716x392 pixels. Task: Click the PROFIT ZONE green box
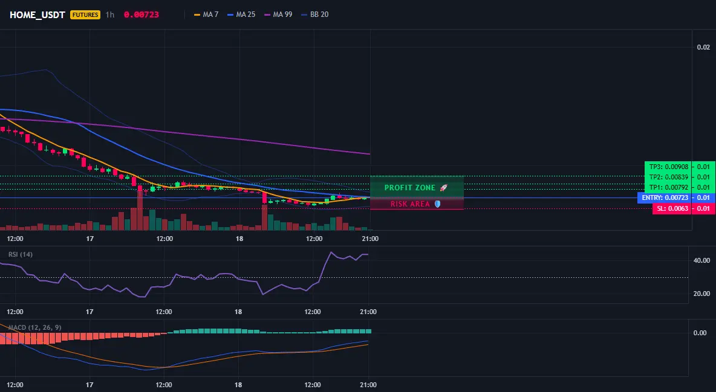click(x=417, y=187)
